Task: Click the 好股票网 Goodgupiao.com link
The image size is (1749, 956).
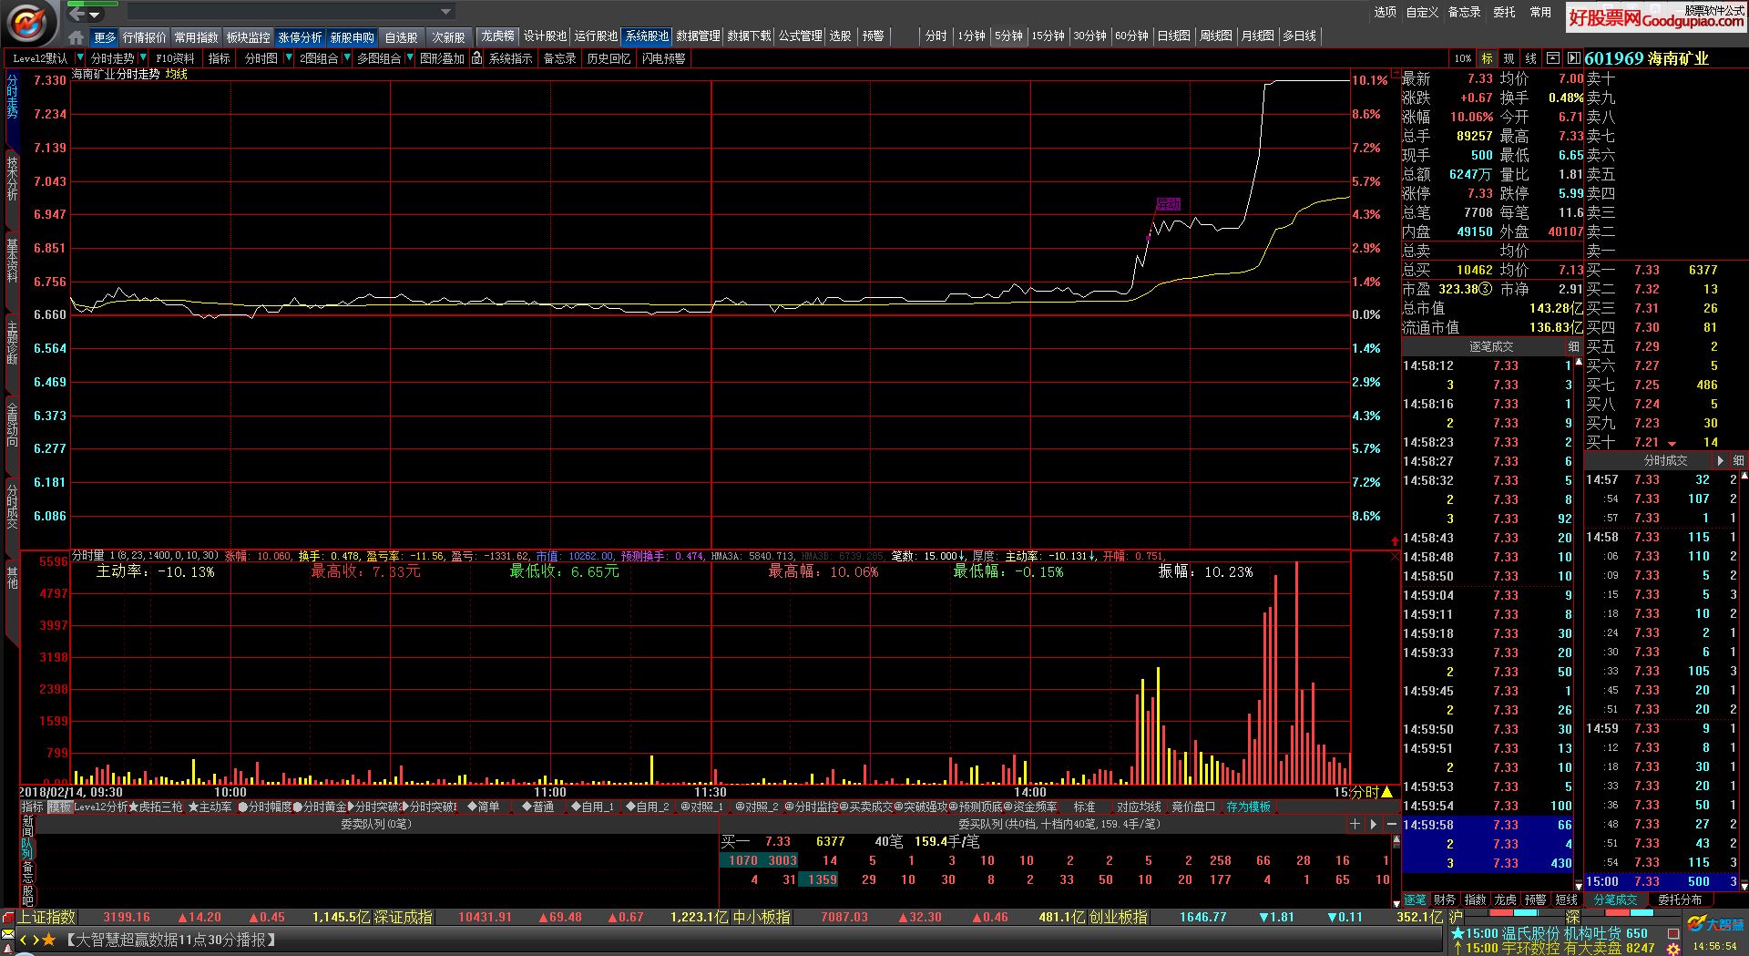Action: (x=1656, y=18)
